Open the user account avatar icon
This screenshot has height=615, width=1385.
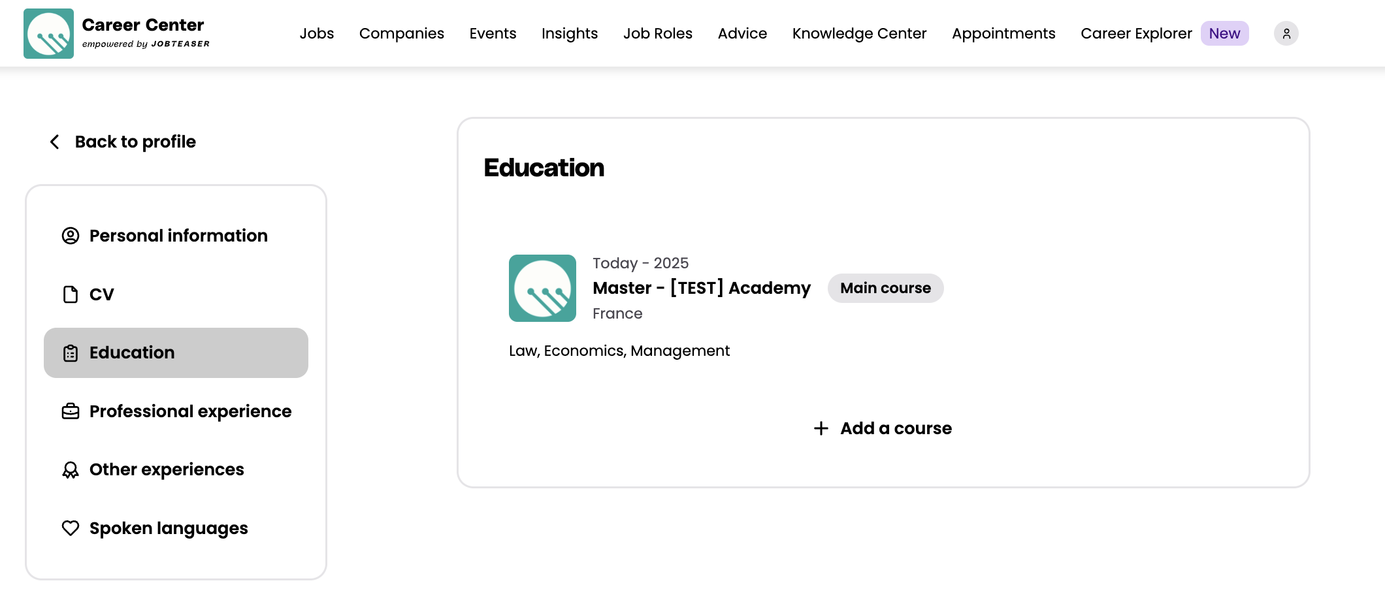[x=1286, y=33]
